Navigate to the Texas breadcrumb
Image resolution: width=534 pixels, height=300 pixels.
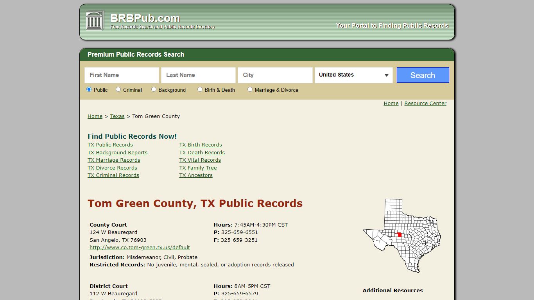point(117,116)
